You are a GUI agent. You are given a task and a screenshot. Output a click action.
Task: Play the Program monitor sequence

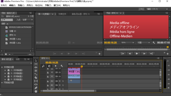pyautogui.click(x=137, y=54)
